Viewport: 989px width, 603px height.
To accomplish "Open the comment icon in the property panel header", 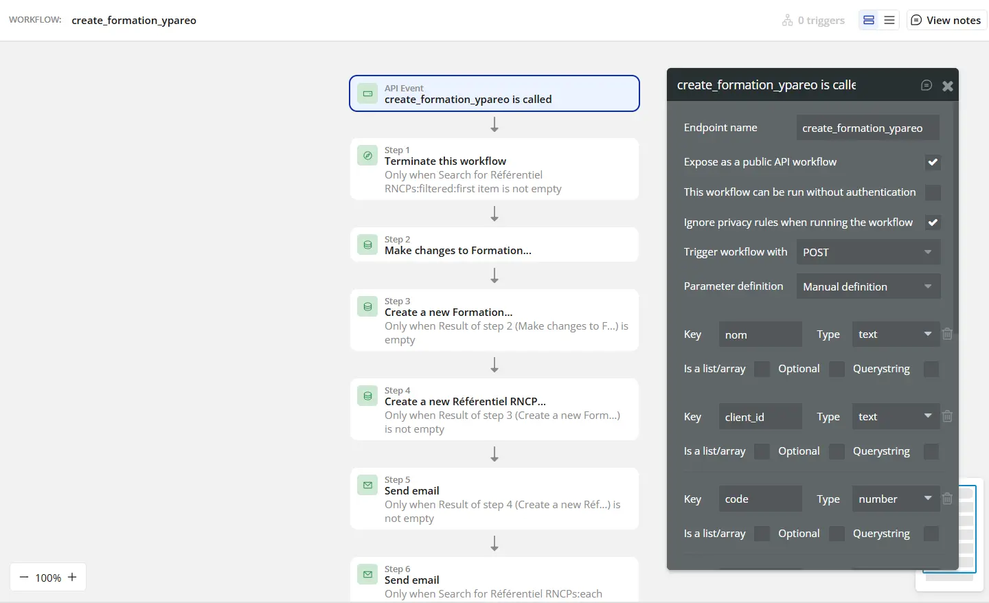I will point(927,85).
